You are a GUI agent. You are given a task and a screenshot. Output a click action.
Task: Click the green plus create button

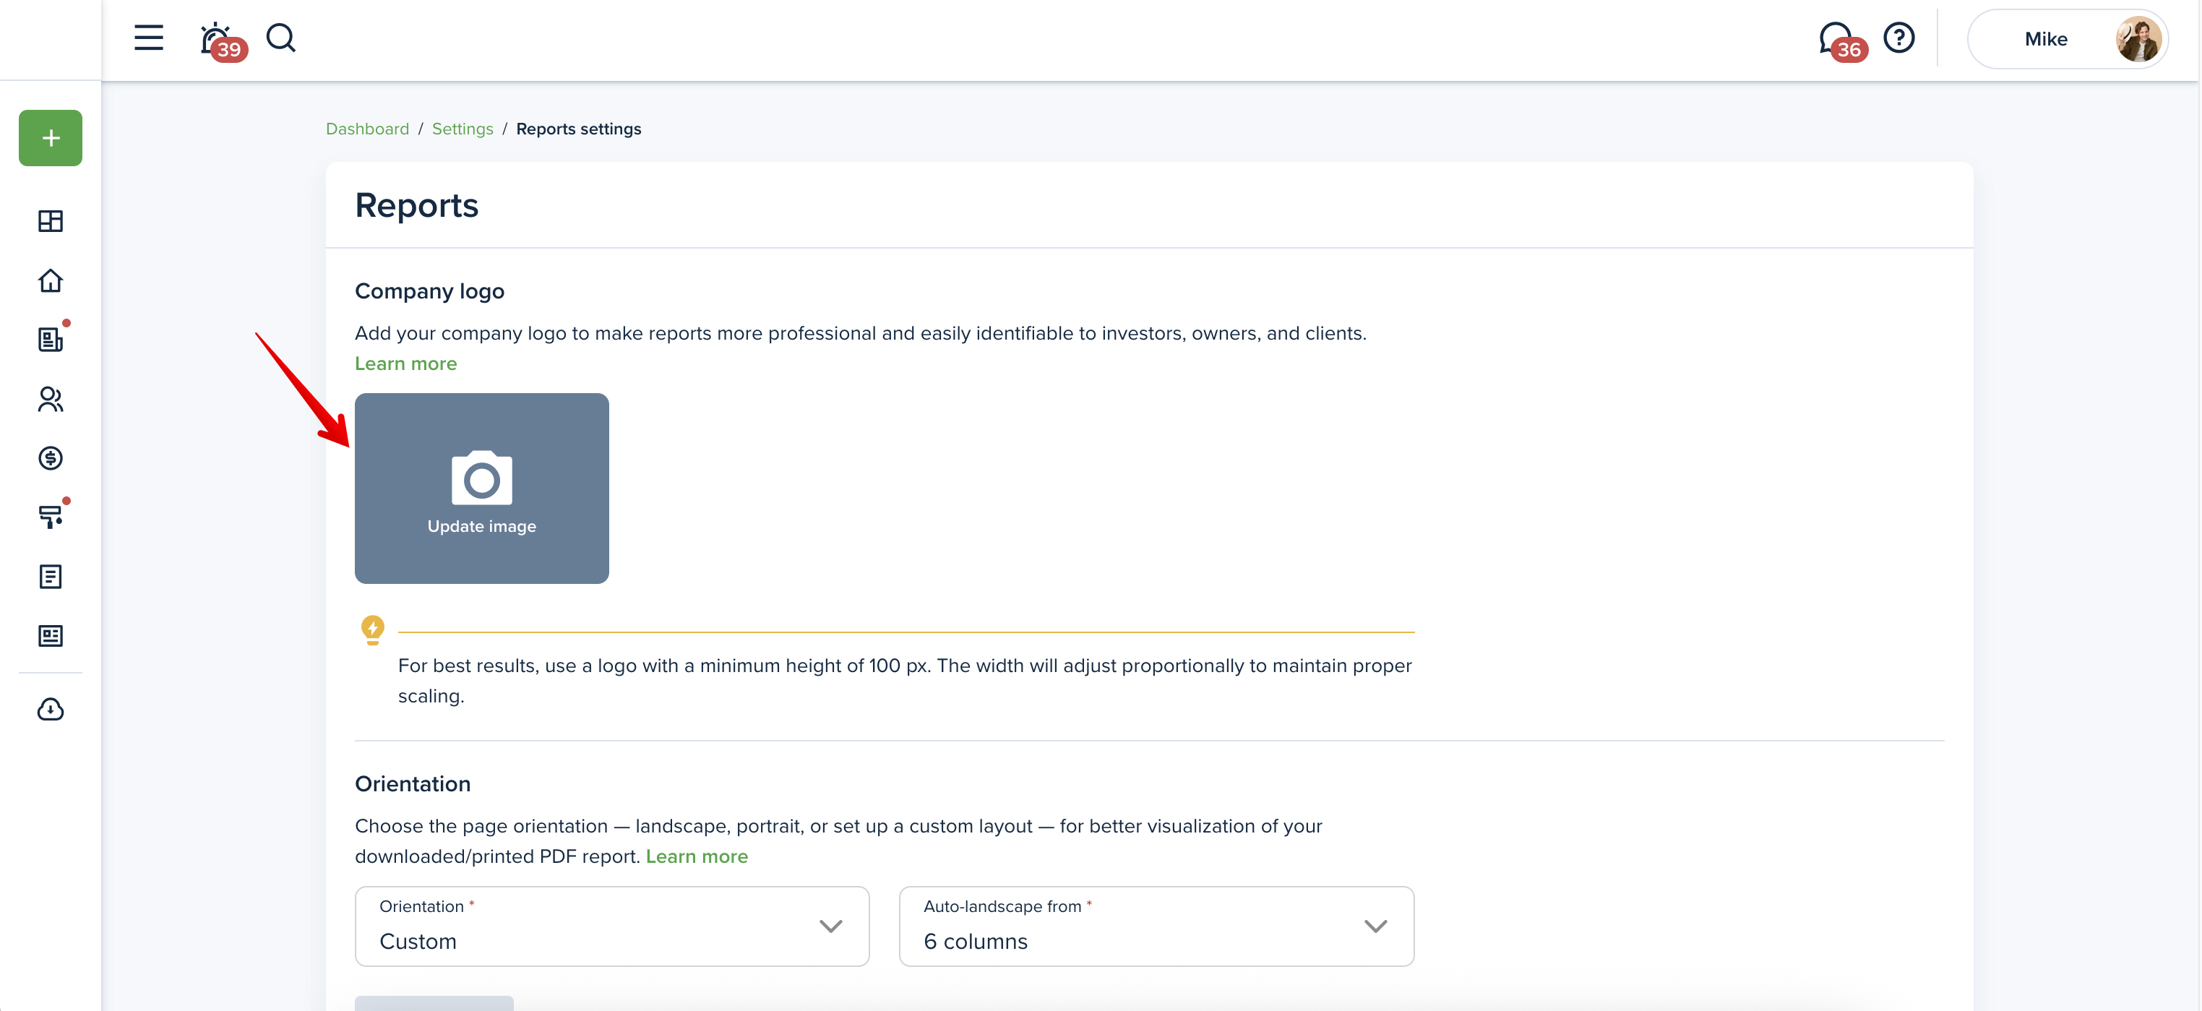coord(51,137)
